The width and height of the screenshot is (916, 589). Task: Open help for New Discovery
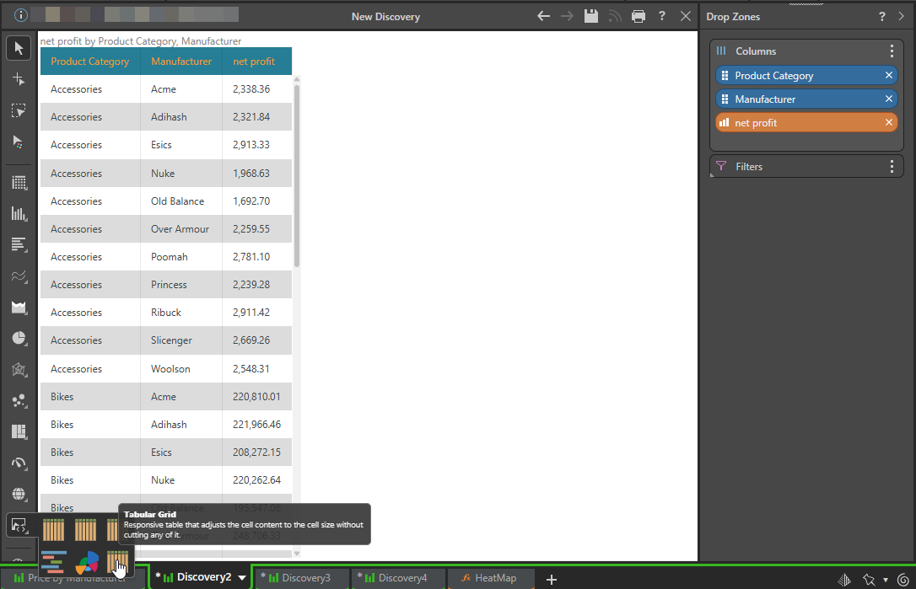[662, 16]
